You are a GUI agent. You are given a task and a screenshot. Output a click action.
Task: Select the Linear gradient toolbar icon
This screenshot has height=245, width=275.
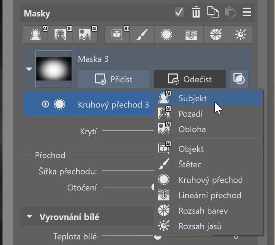click(x=191, y=35)
